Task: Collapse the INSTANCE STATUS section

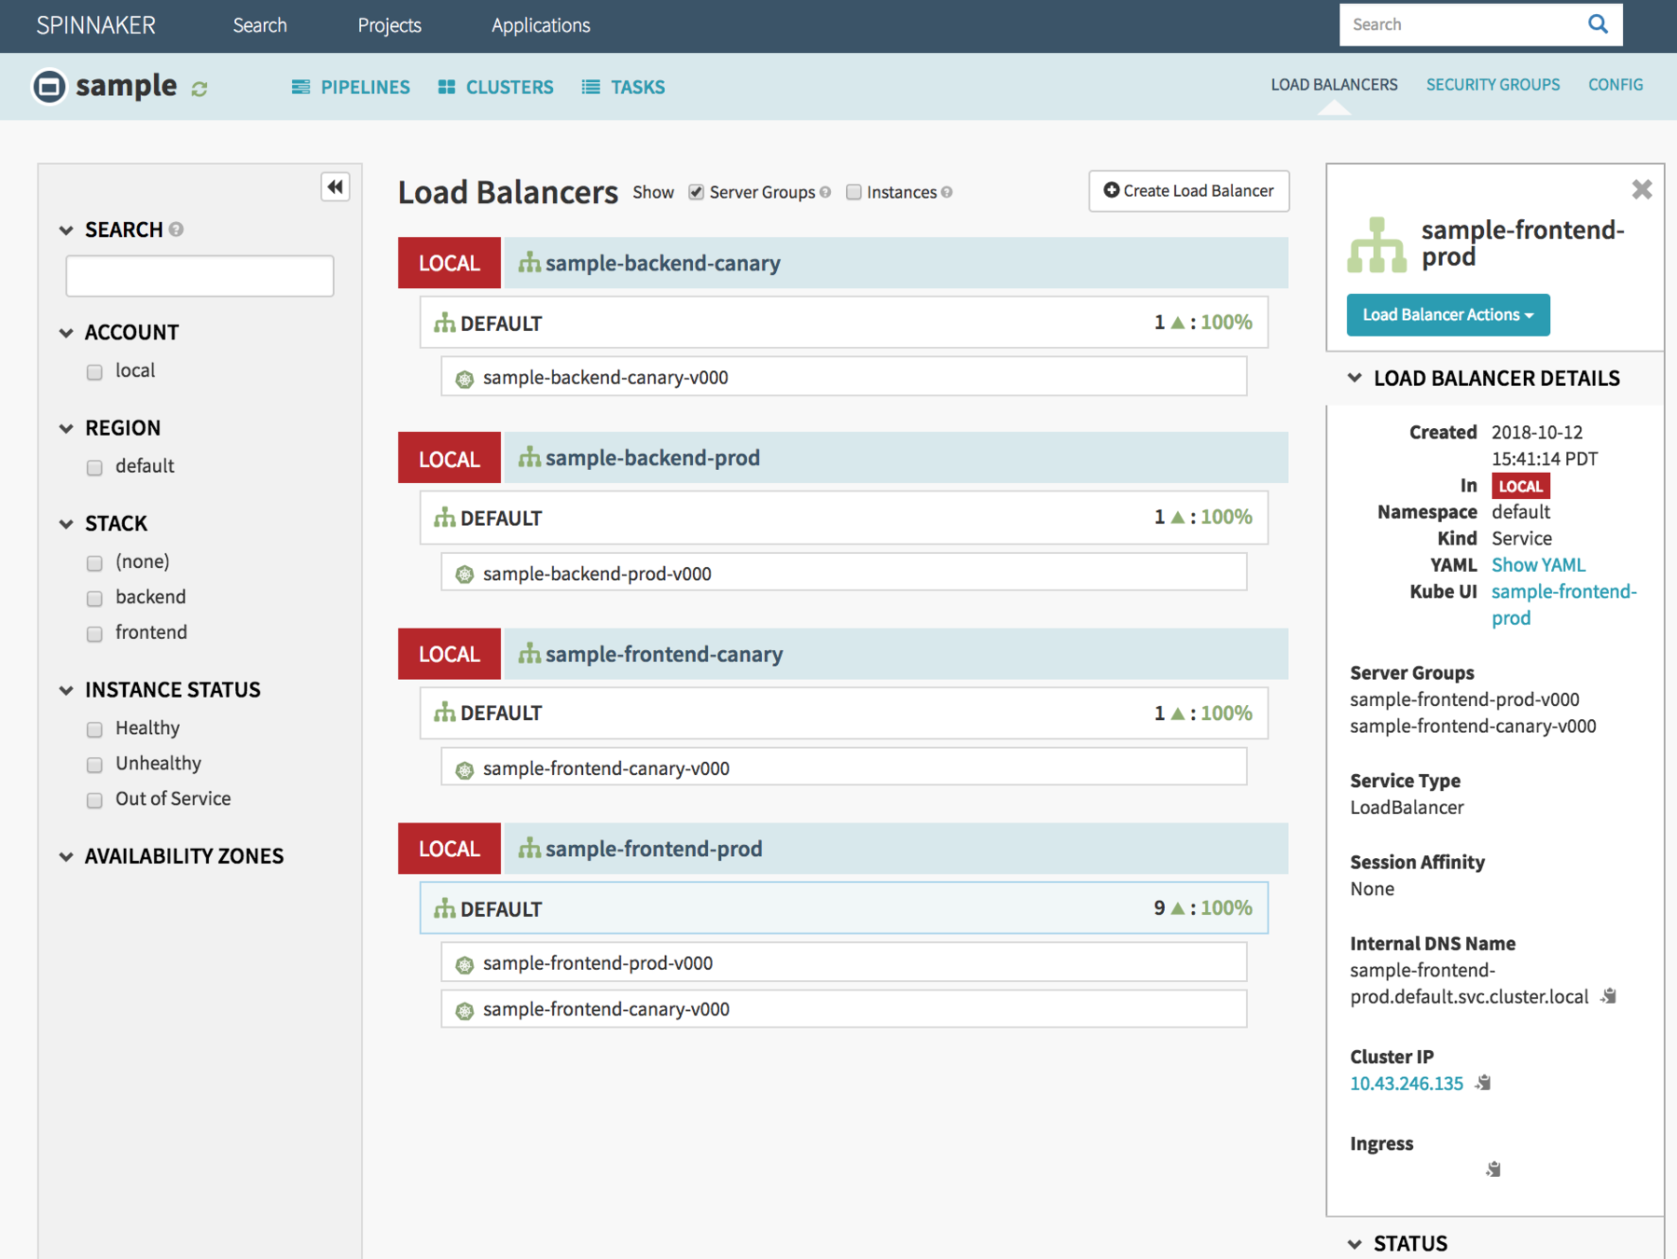Action: pos(66,690)
